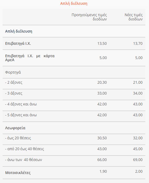The height and width of the screenshot is (183, 149).
Task: Click the Φορτηγά section label
Action: tap(13, 72)
